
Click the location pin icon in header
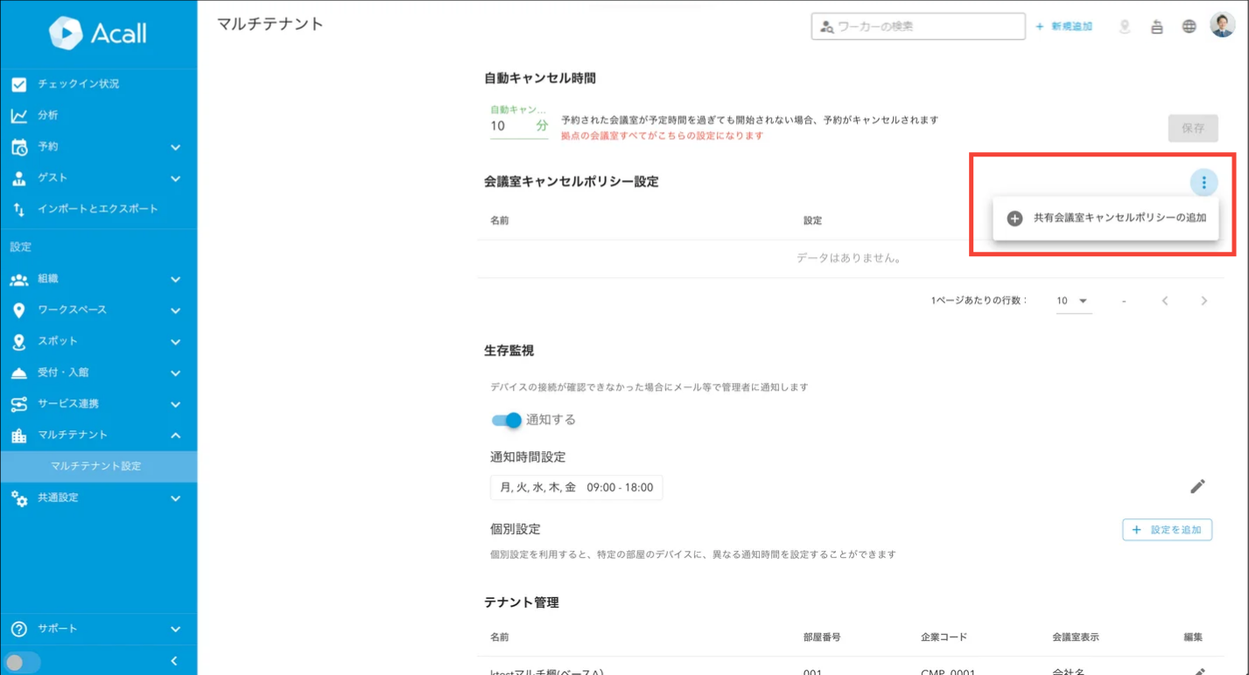(1125, 26)
